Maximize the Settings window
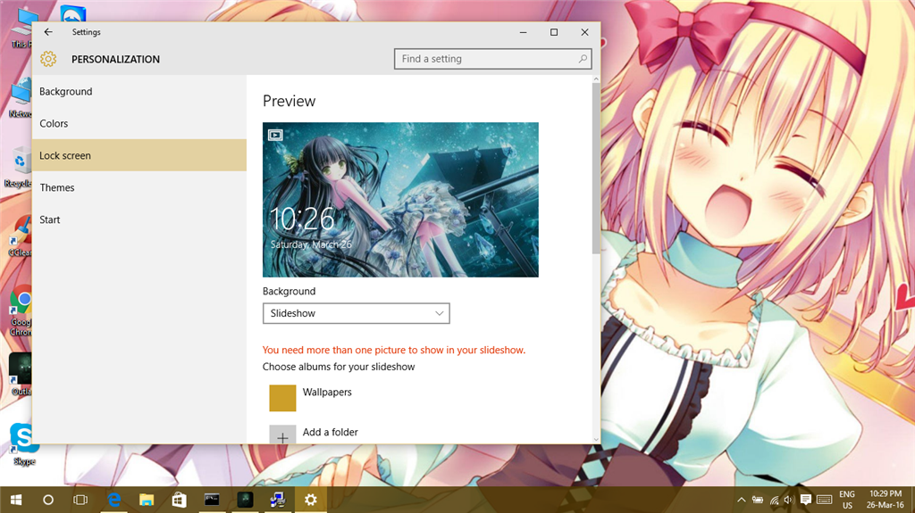Viewport: 915px width, 513px height. pyautogui.click(x=554, y=32)
